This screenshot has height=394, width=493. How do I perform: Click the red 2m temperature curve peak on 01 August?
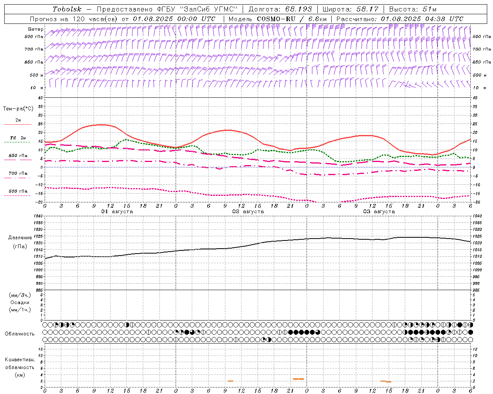(x=101, y=125)
